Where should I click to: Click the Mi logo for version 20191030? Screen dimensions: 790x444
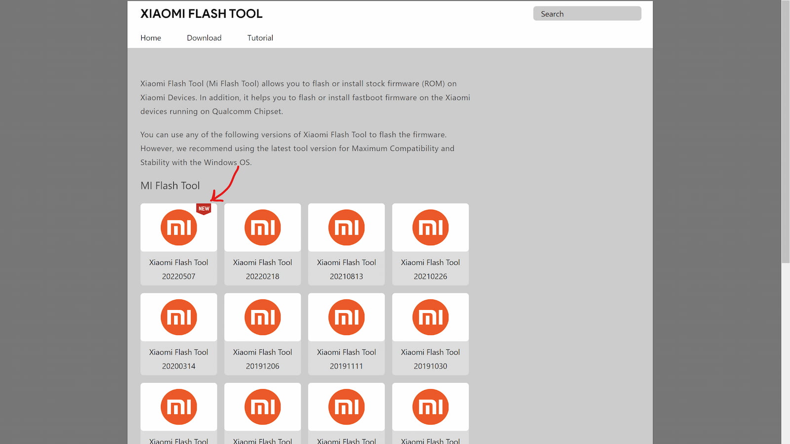(431, 317)
